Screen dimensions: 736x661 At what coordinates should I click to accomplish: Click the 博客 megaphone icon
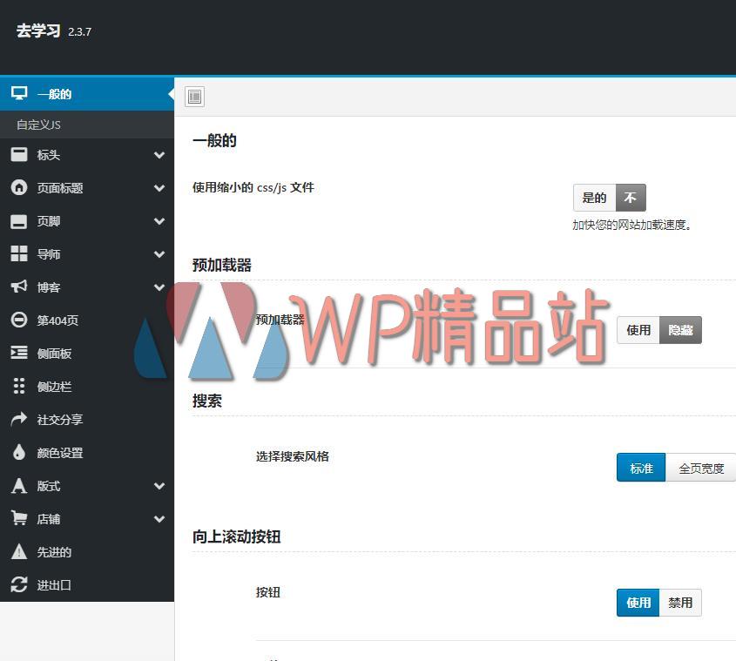tap(19, 287)
